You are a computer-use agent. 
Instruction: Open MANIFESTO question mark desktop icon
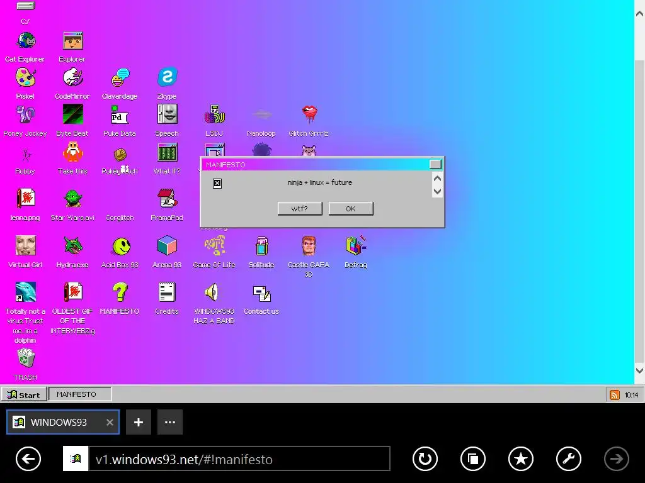120,292
